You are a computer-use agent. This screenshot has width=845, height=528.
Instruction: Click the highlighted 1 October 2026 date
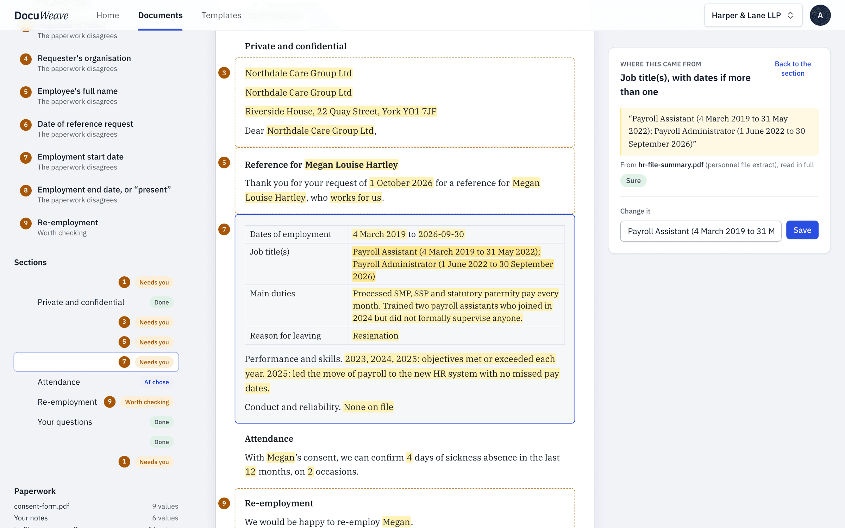(401, 183)
